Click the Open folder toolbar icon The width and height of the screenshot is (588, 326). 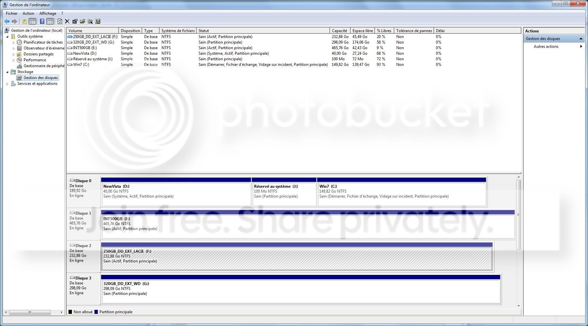pos(82,21)
